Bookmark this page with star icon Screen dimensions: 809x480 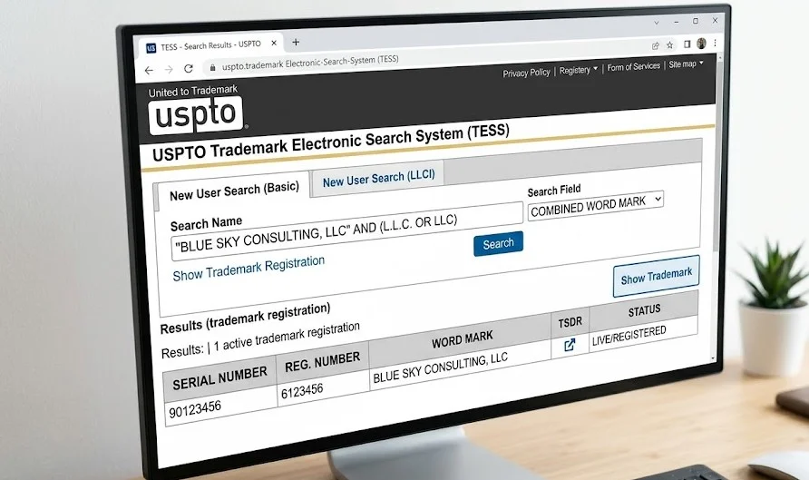click(x=669, y=44)
